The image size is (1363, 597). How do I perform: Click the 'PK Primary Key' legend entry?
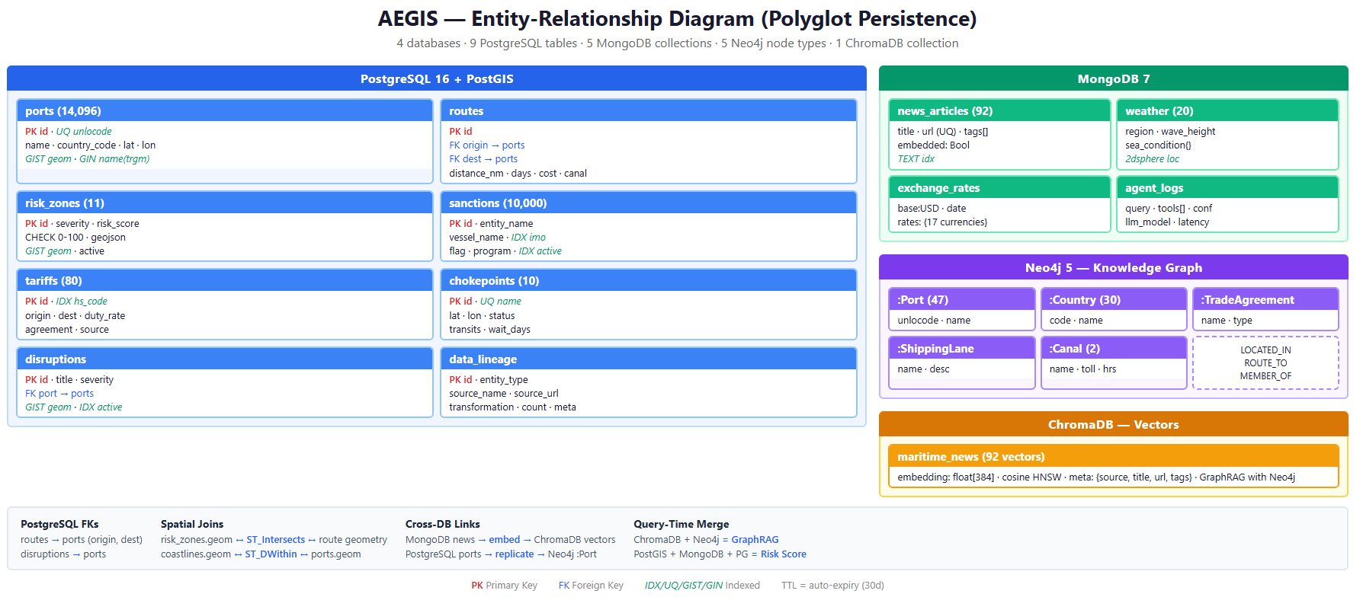click(504, 586)
